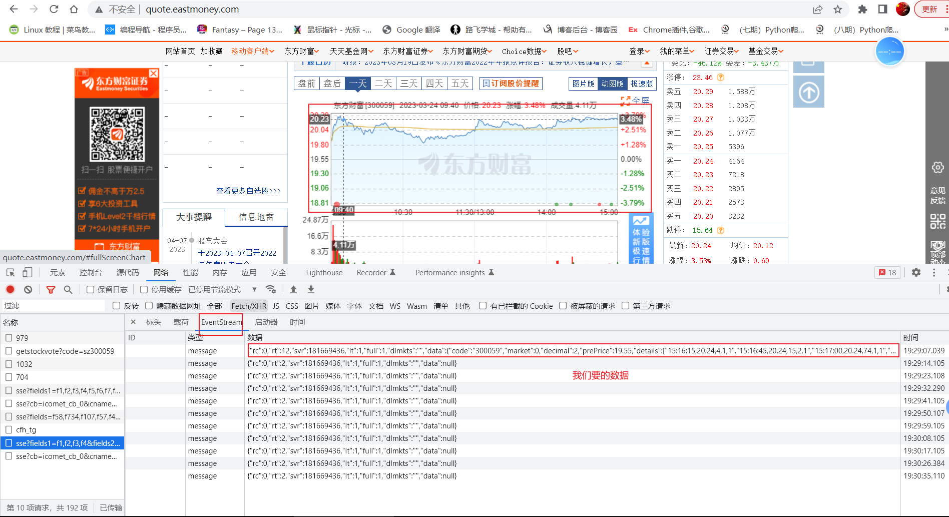The height and width of the screenshot is (517, 949).
Task: Open the Lighthouse DevTools tab
Action: [x=324, y=272]
